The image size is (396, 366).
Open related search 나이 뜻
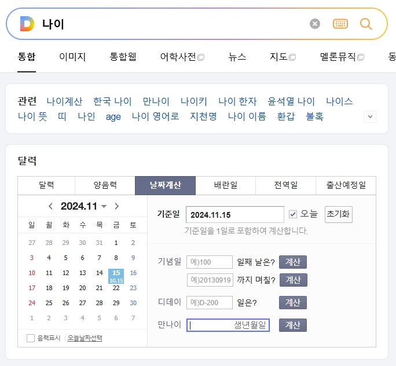[32, 116]
